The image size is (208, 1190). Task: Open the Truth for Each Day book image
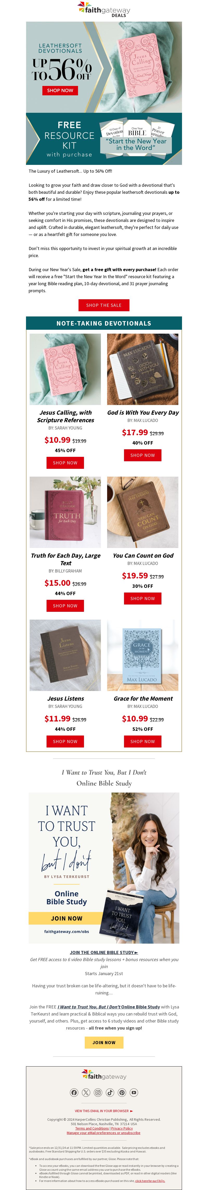pos(65,512)
